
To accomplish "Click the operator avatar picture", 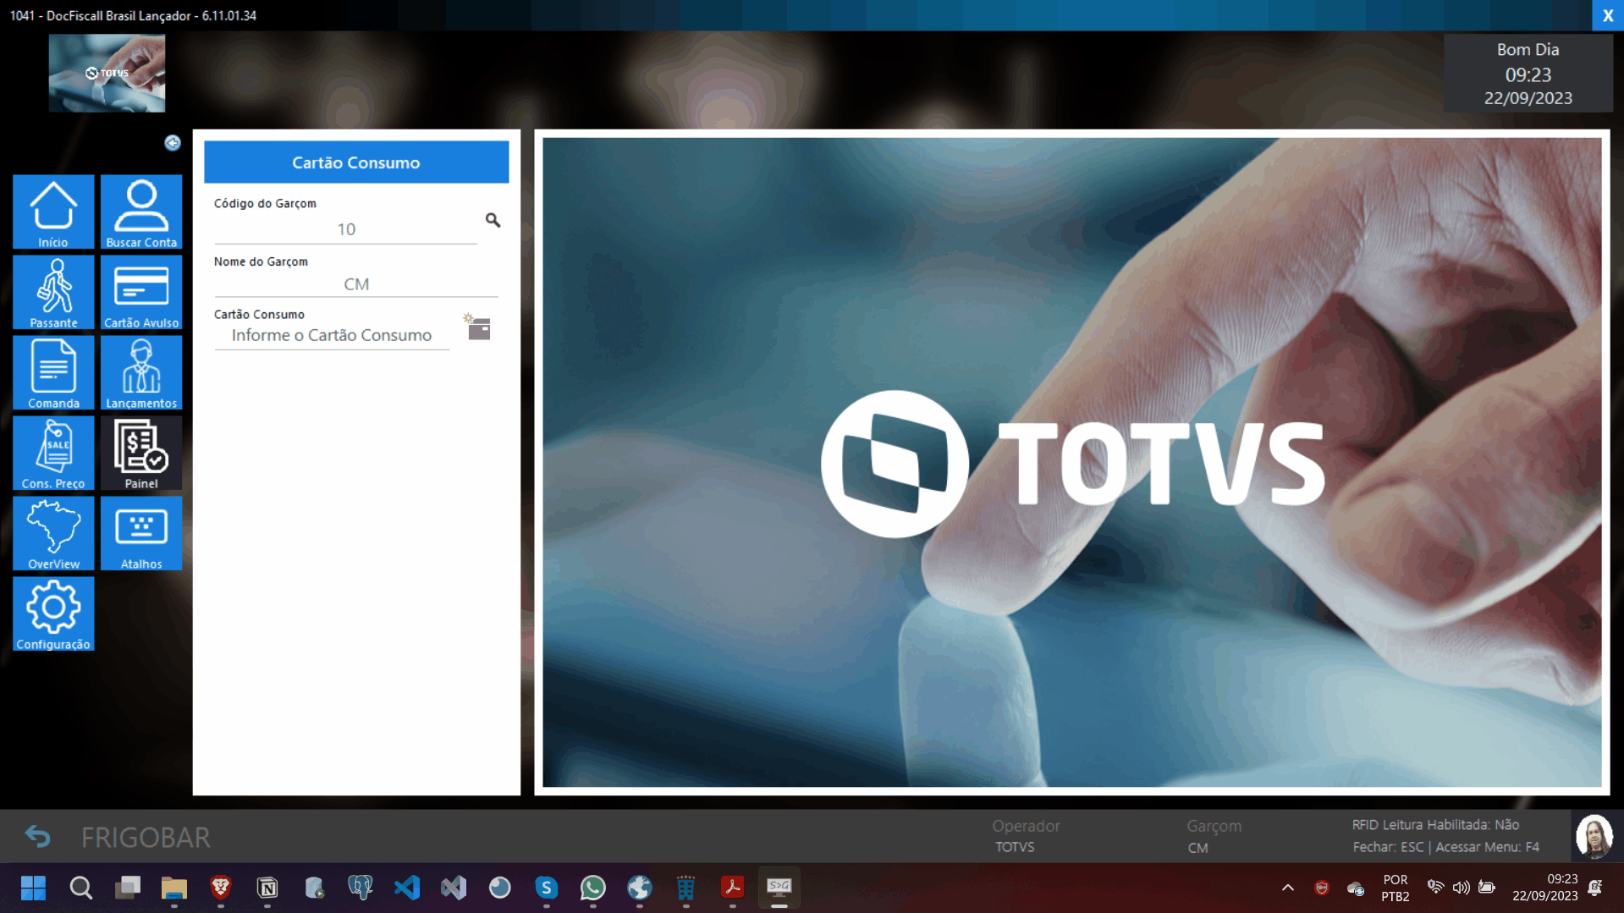I will click(x=1594, y=836).
